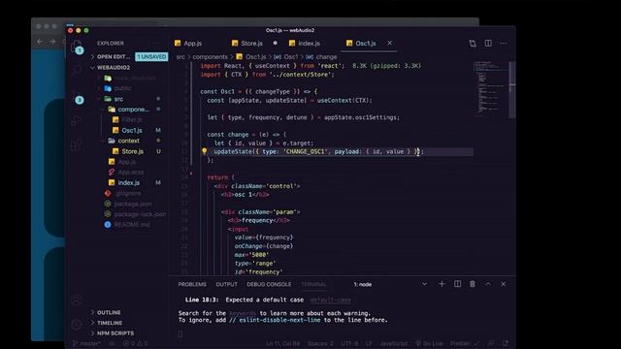This screenshot has width=621, height=349.
Task: Open Osc1.js in the file tree
Action: point(132,130)
